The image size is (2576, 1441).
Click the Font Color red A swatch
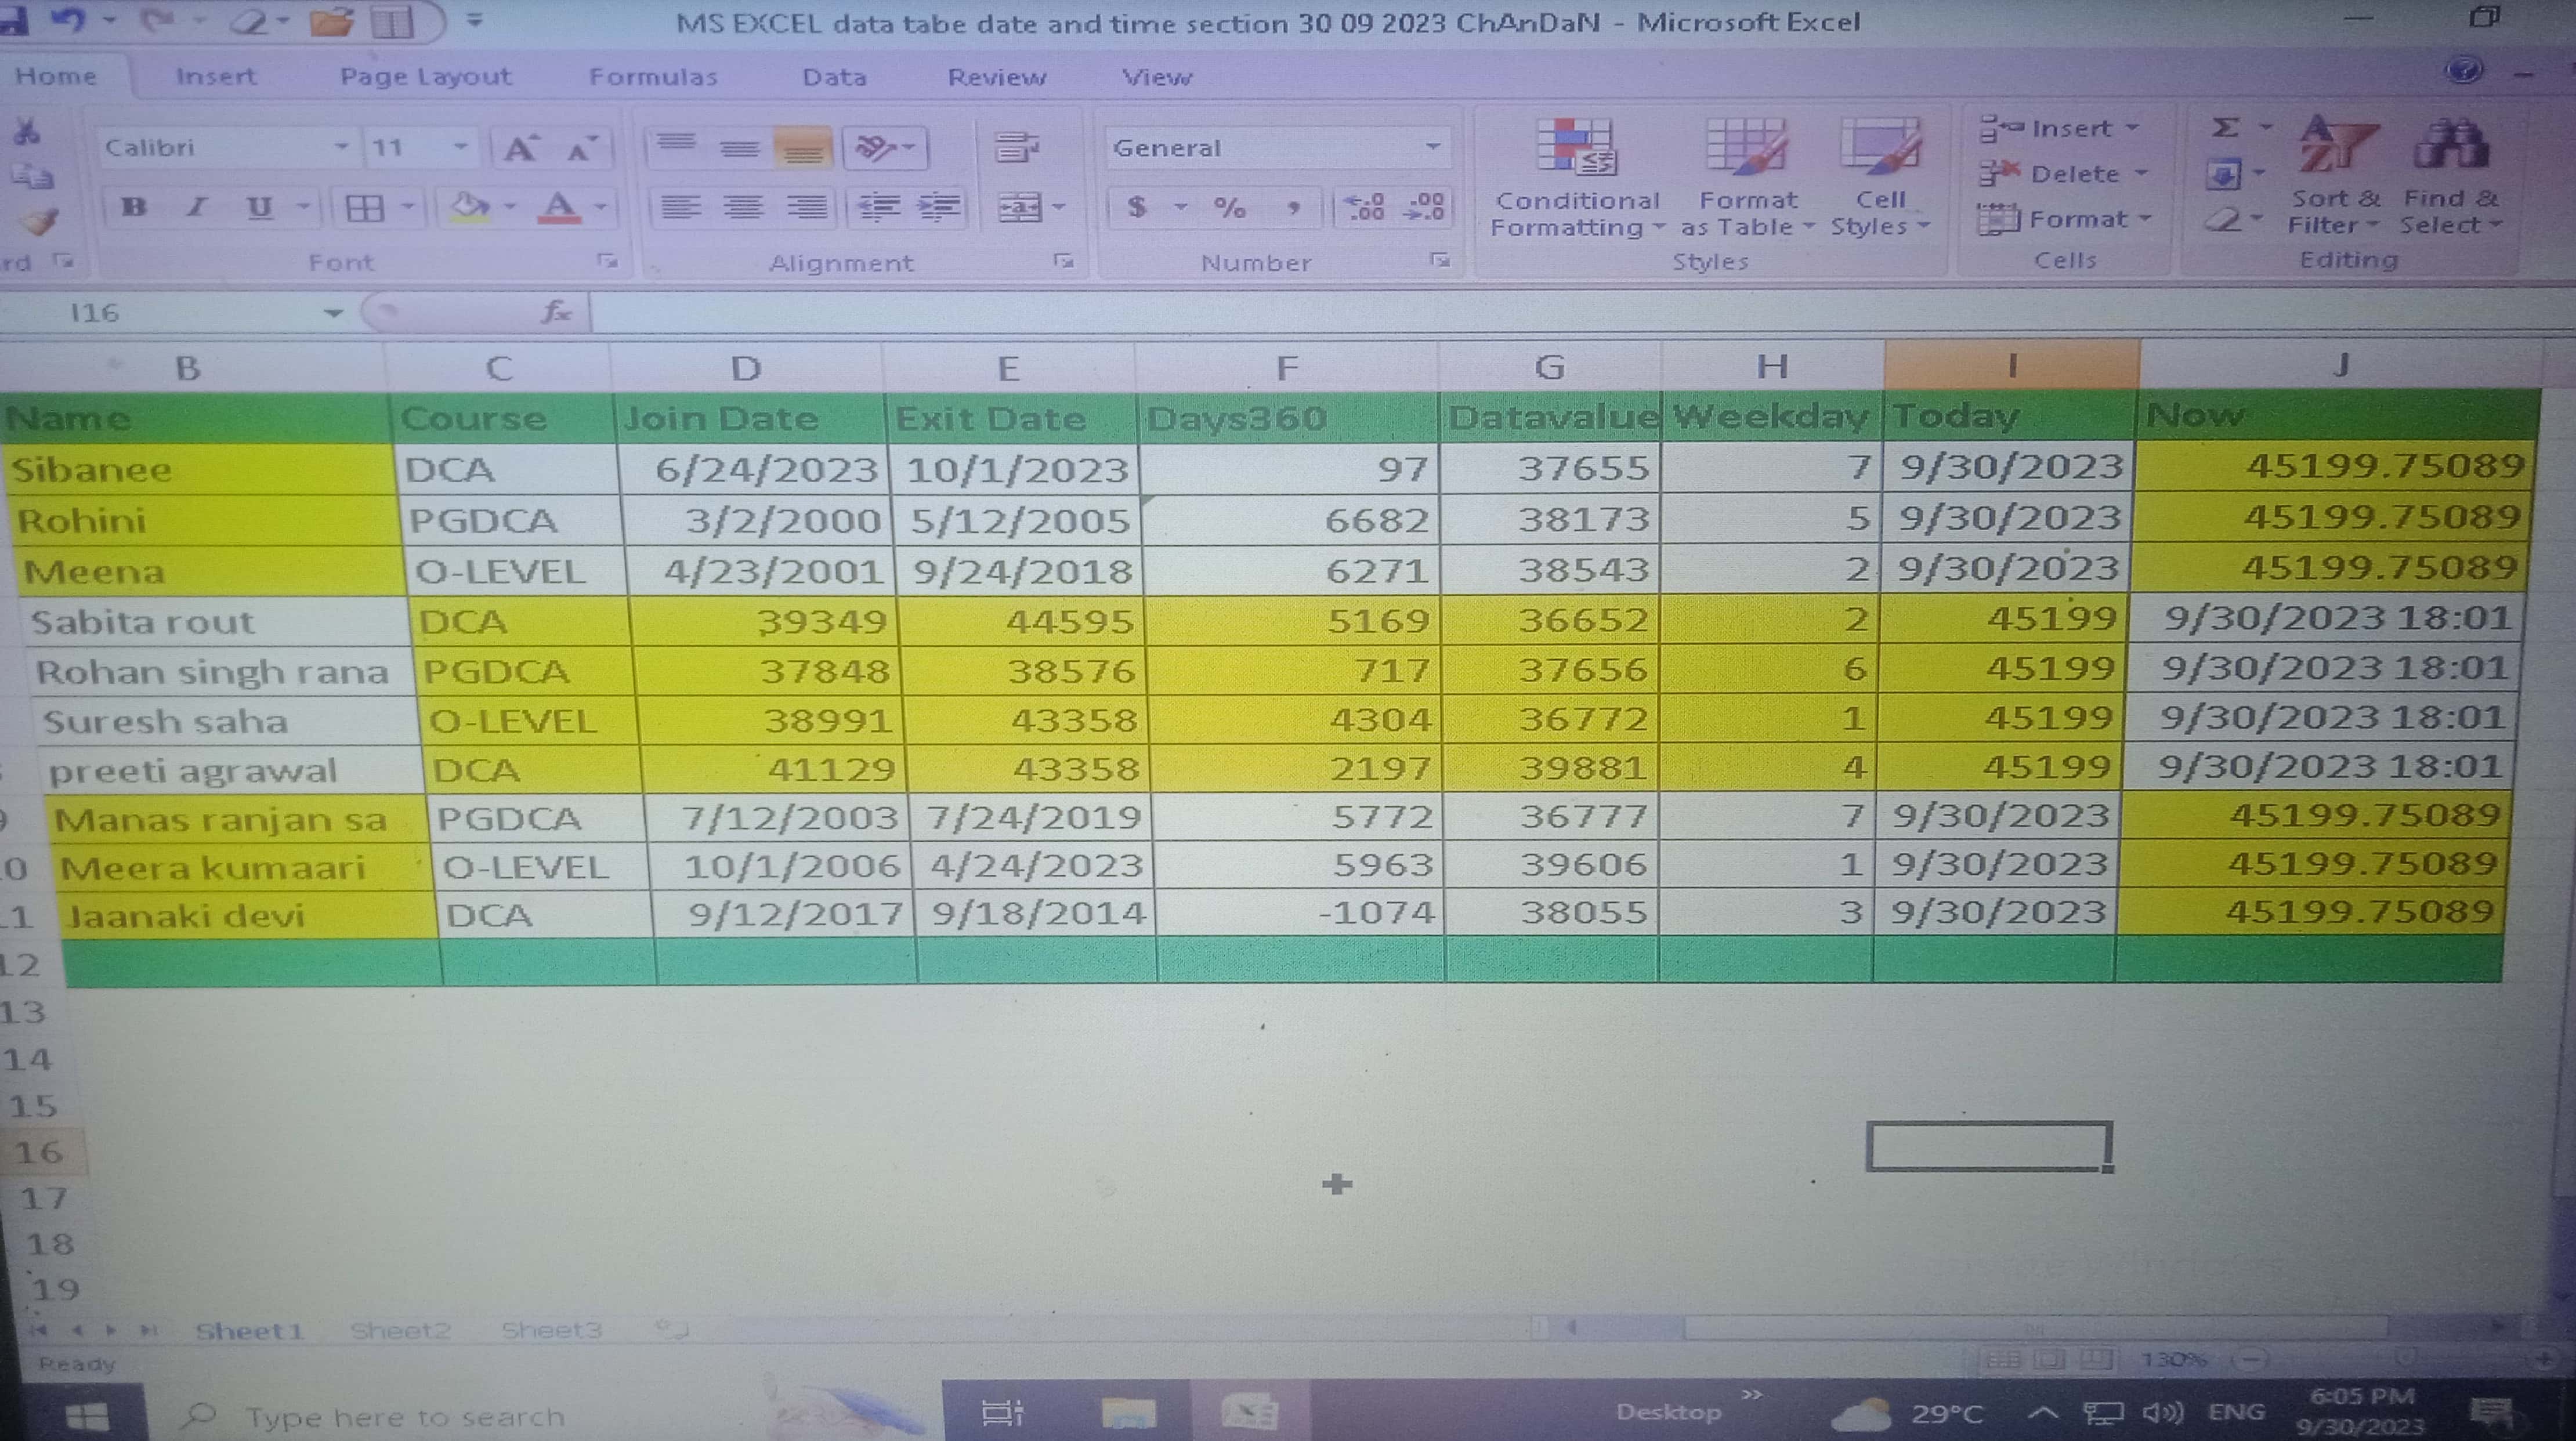coord(559,208)
